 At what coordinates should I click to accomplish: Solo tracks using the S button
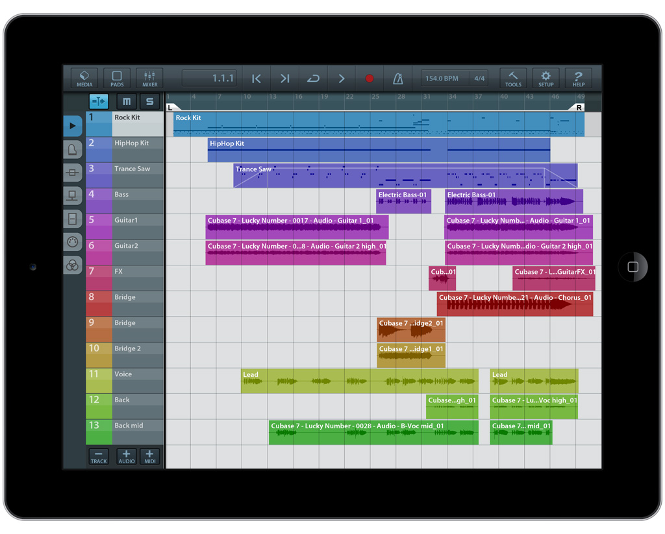[149, 101]
